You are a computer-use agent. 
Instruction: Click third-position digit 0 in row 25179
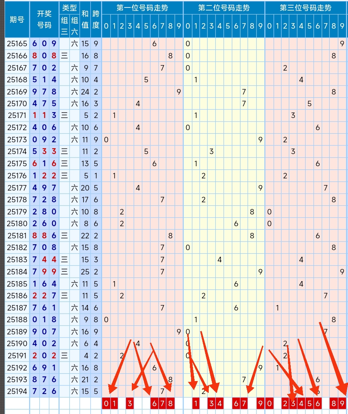click(x=269, y=212)
